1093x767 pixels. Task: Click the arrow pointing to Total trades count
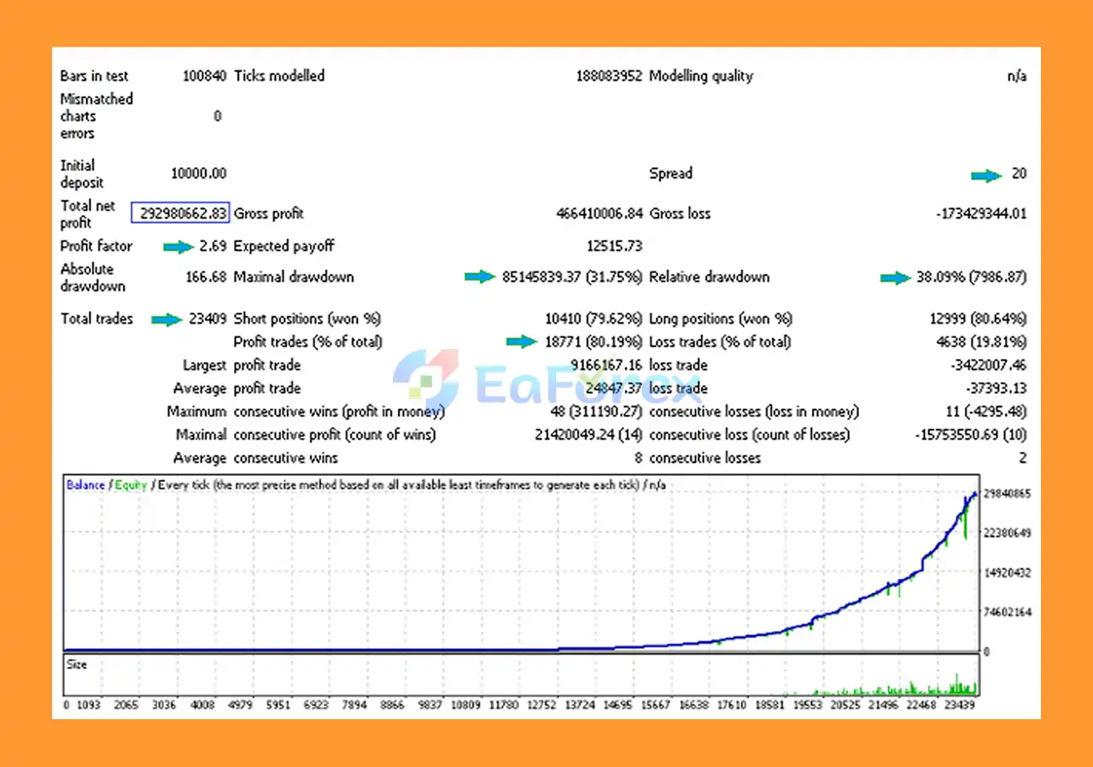tap(167, 319)
